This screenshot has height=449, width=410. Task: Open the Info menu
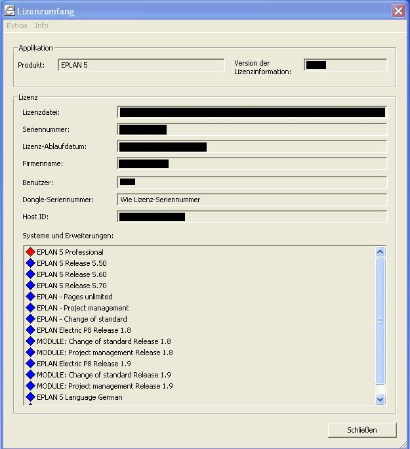tap(41, 26)
